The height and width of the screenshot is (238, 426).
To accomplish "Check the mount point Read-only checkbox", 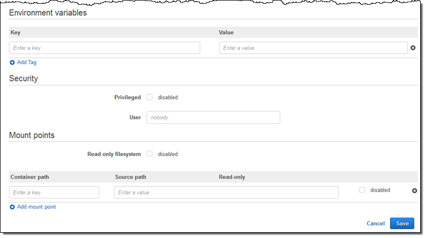I will click(x=362, y=190).
